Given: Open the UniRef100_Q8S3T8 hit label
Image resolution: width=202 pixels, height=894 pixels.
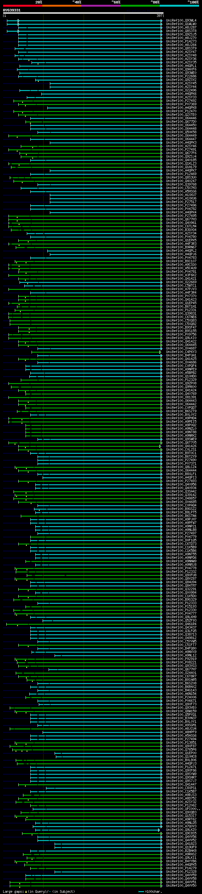Looking at the screenshot, I should (x=181, y=31).
